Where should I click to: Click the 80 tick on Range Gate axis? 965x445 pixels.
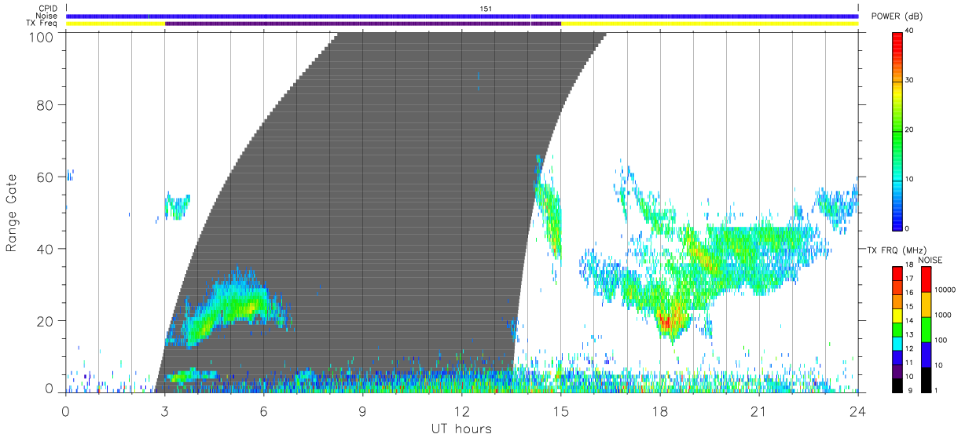point(46,105)
